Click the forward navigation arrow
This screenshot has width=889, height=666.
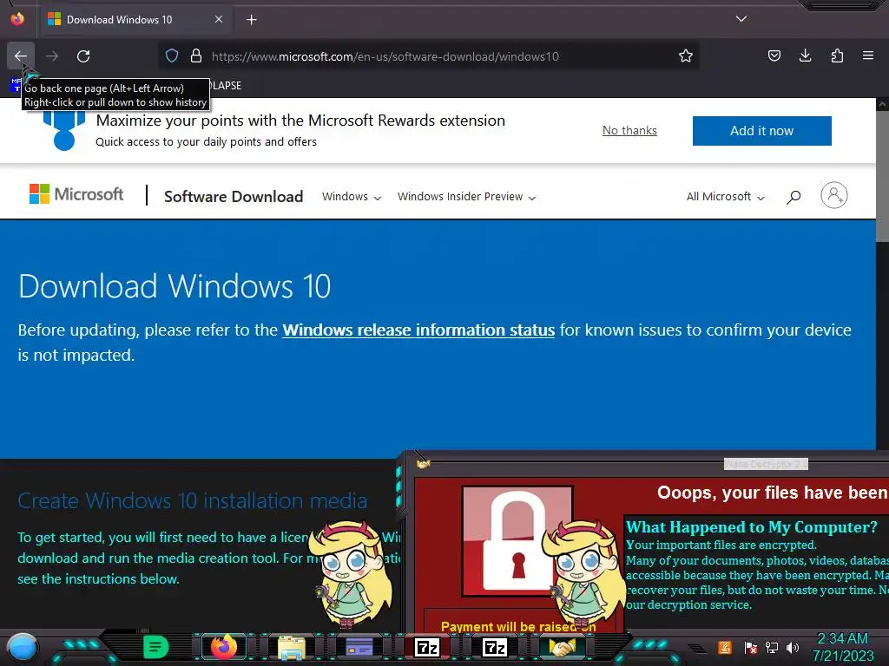pyautogui.click(x=52, y=56)
